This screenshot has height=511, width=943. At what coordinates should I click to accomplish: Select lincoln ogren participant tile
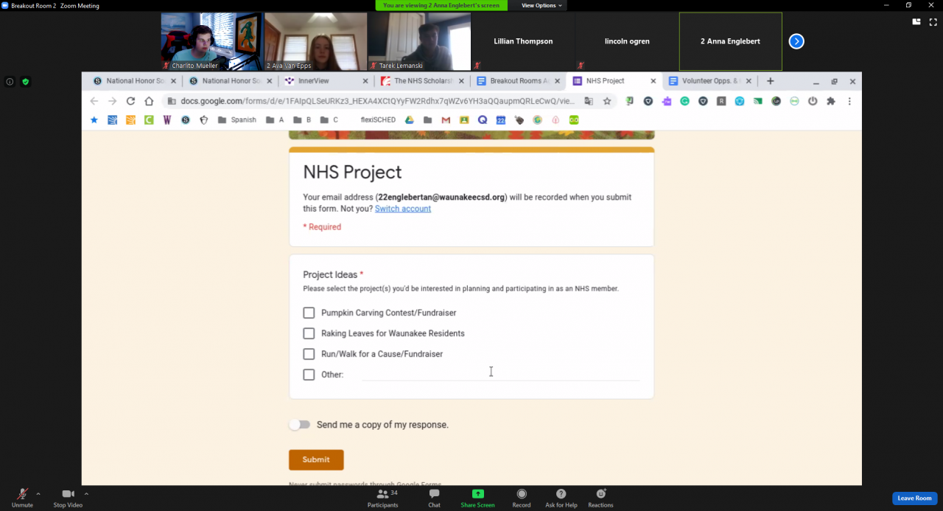click(627, 41)
